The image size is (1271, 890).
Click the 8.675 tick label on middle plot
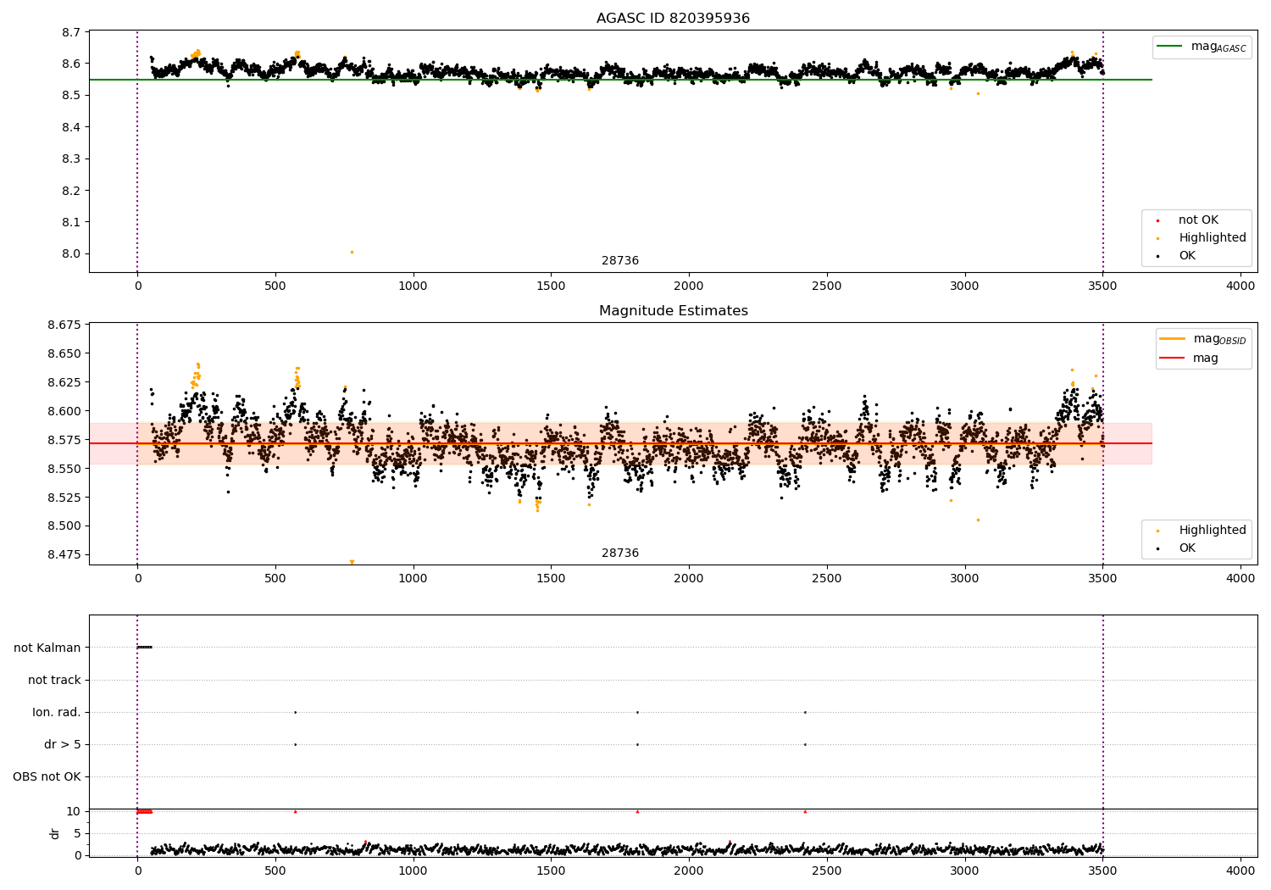tap(64, 325)
